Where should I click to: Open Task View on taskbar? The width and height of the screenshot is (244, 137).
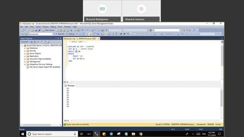[82, 134]
